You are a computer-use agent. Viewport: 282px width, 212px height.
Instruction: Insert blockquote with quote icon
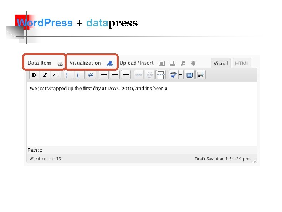[x=91, y=75]
